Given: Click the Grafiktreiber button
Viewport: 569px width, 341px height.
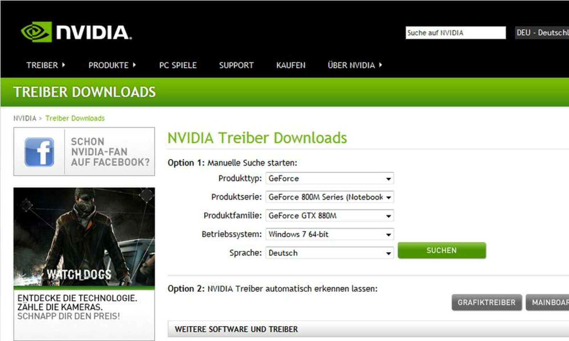Looking at the screenshot, I should pos(486,302).
